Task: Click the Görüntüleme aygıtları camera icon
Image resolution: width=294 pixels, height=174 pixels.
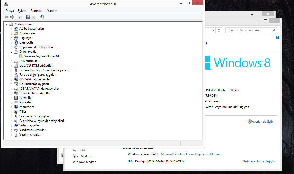Action: [16, 84]
